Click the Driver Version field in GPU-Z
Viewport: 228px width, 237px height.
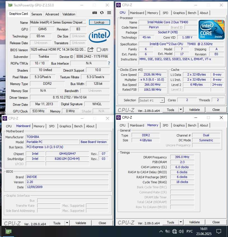coord(70,97)
